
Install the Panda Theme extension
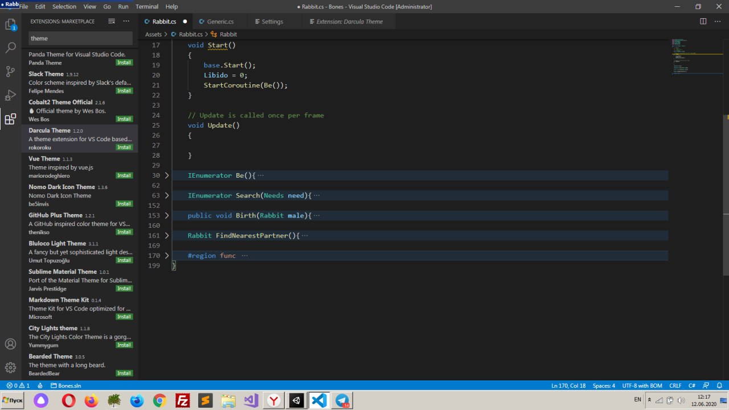point(124,63)
